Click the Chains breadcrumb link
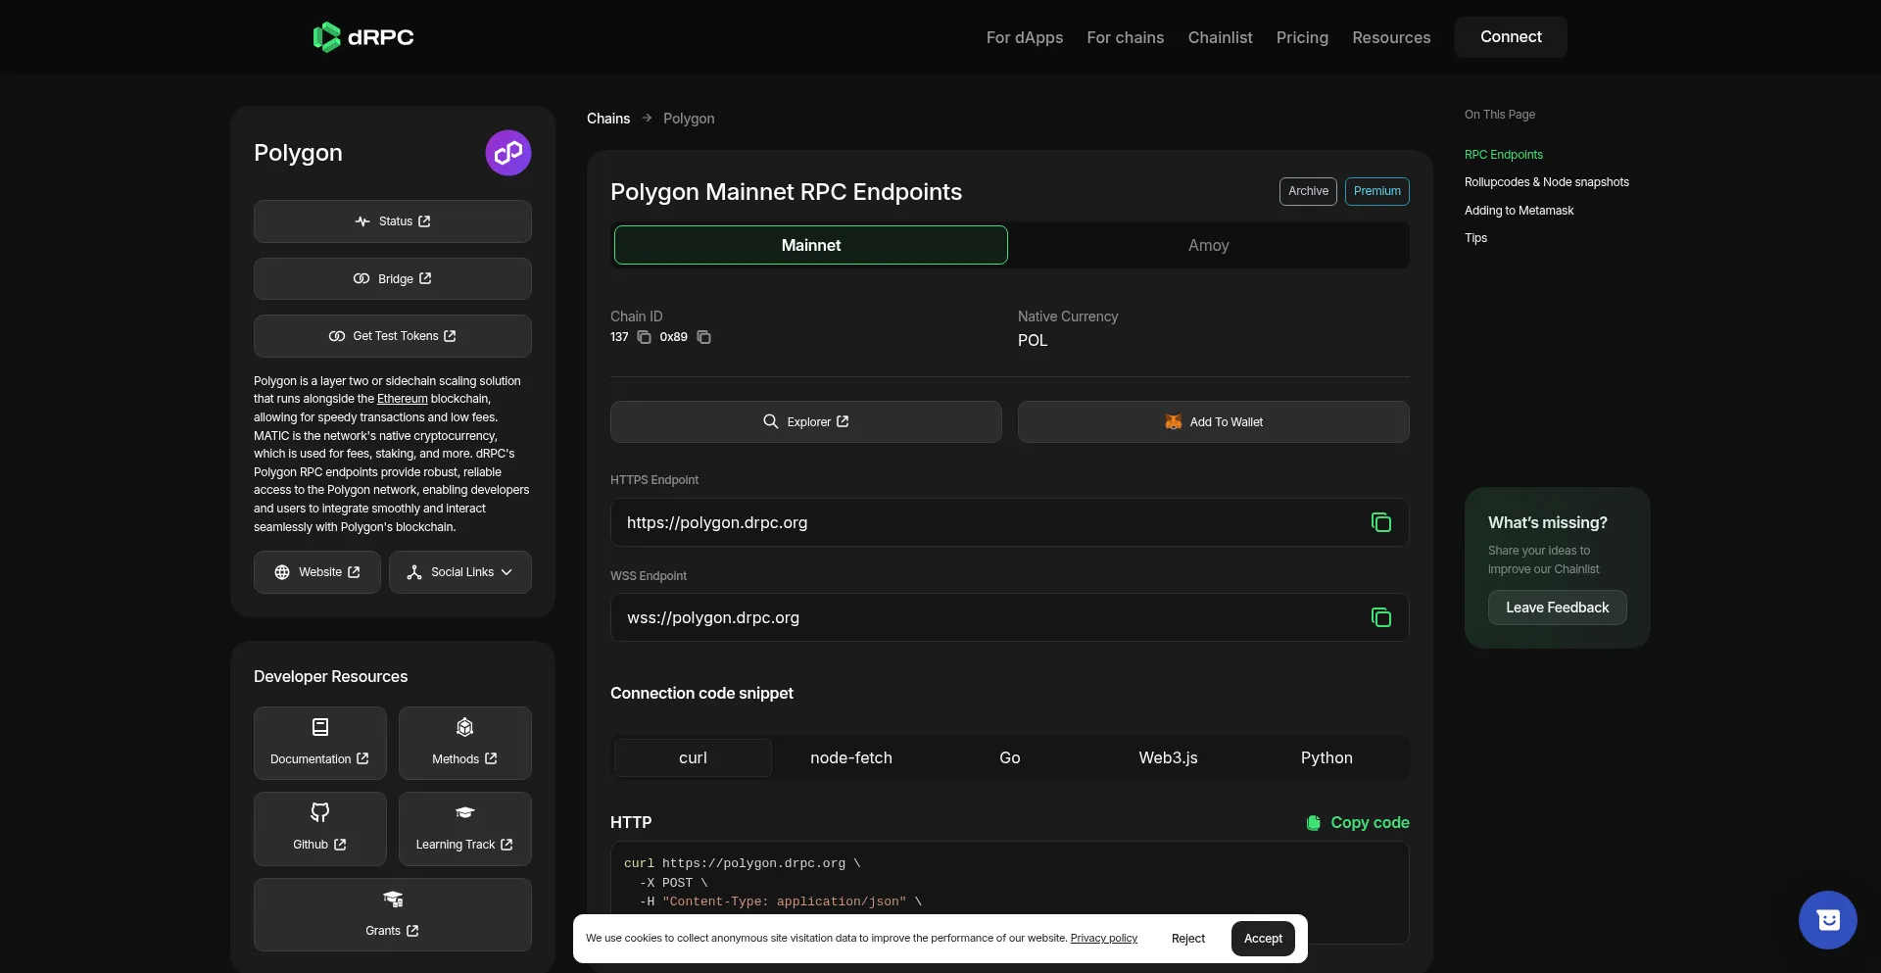The width and height of the screenshot is (1881, 973). click(608, 119)
